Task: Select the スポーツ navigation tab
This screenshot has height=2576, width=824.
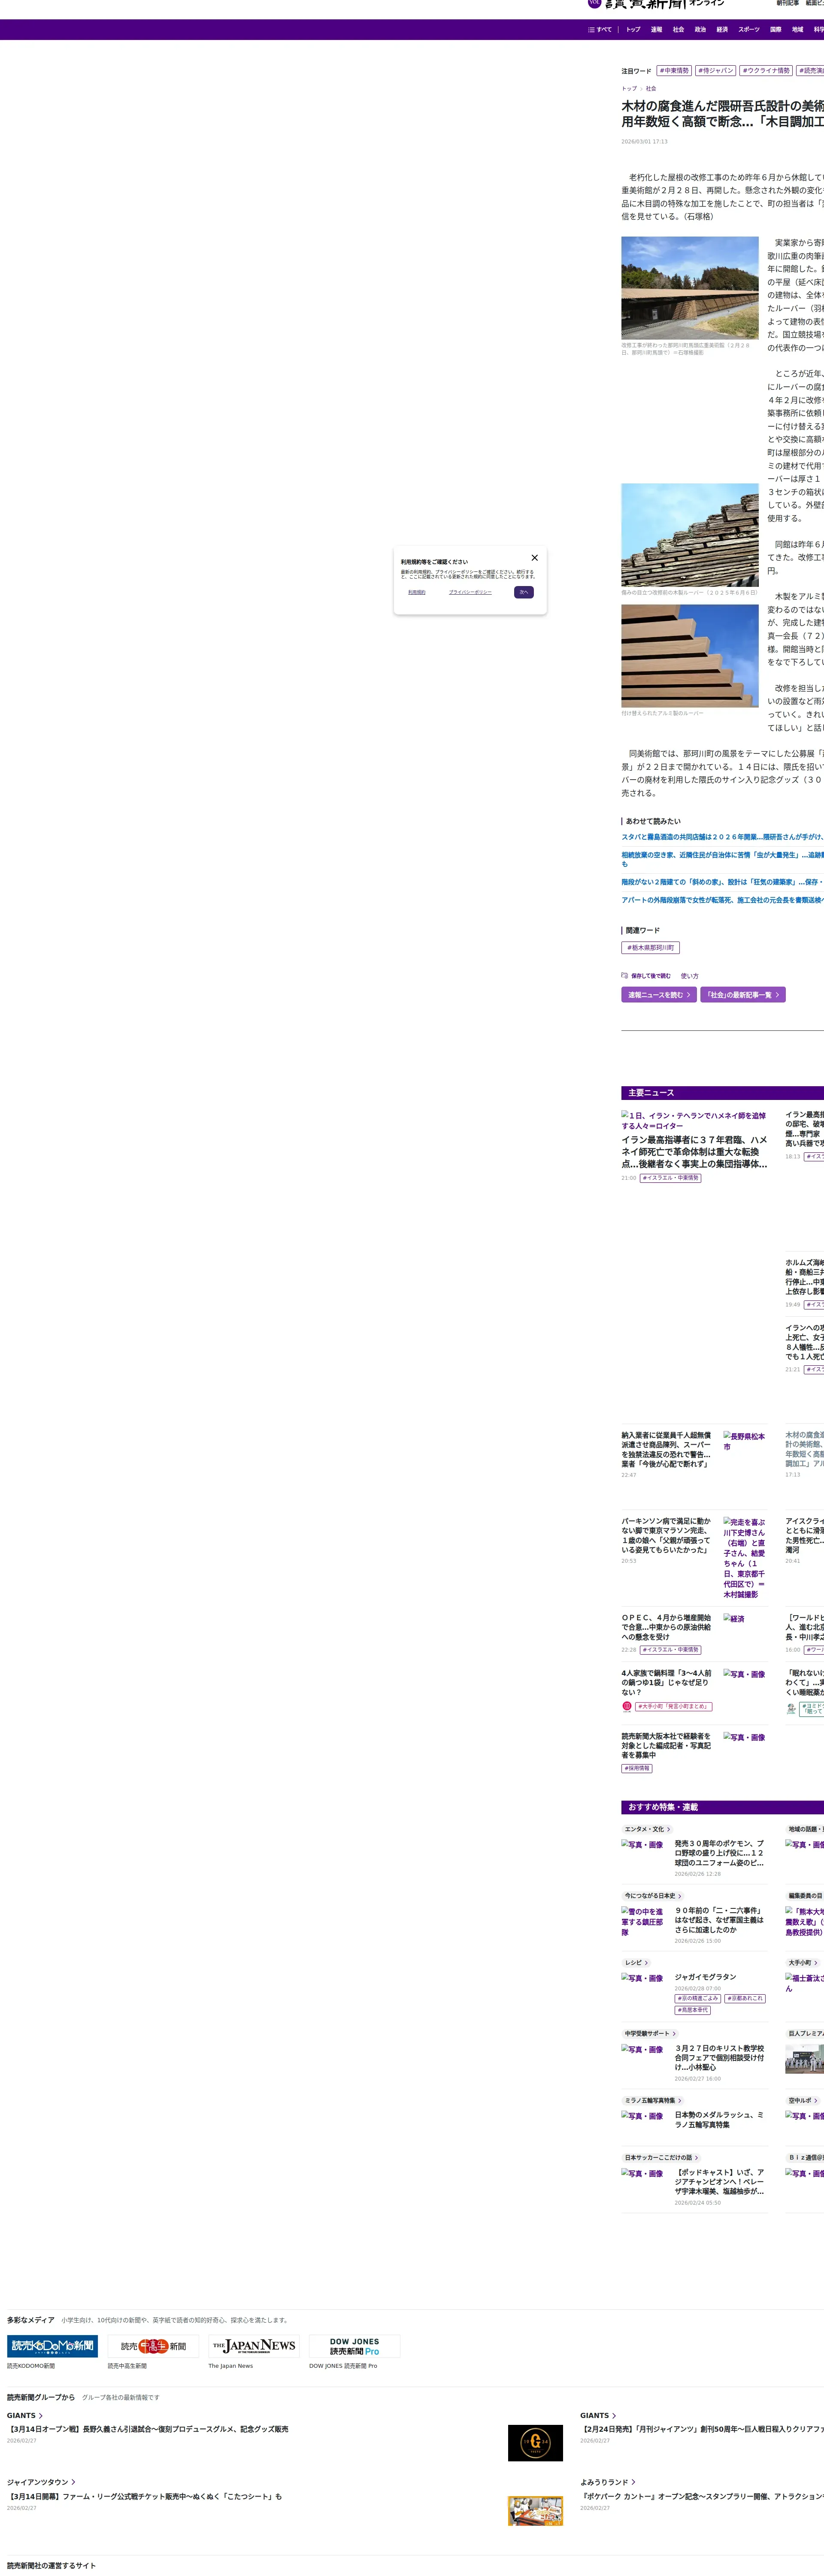Action: point(748,30)
